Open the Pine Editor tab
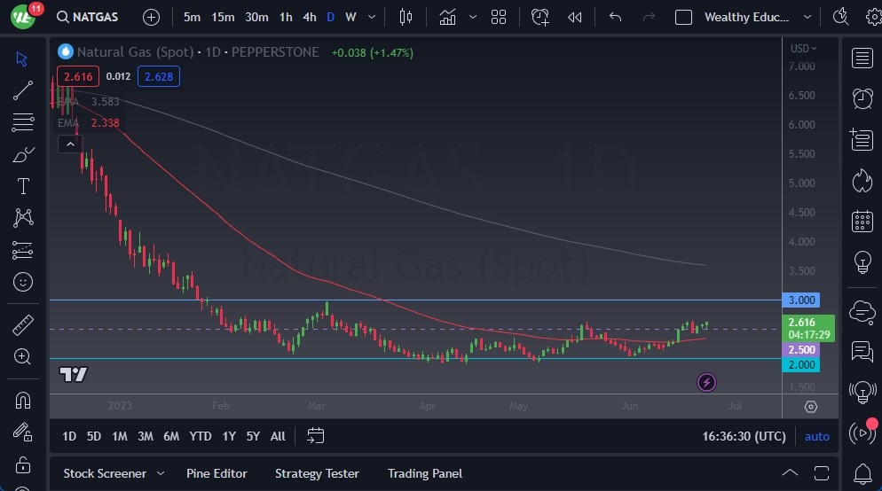The width and height of the screenshot is (882, 491). point(217,473)
